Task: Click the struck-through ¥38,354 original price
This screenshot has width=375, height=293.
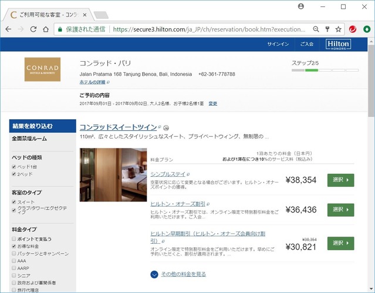Action: [309, 240]
